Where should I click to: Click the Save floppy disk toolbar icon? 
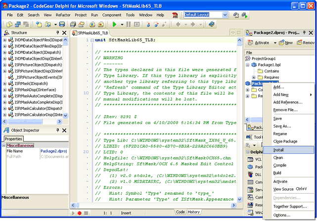click(x=62, y=24)
